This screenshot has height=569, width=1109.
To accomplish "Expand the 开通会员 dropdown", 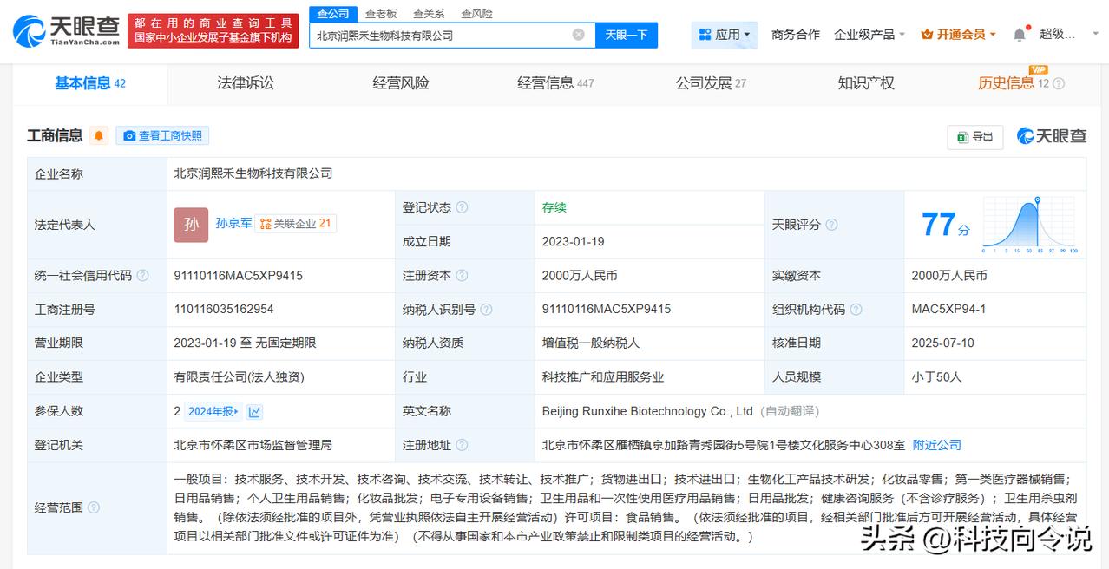I will coord(959,35).
